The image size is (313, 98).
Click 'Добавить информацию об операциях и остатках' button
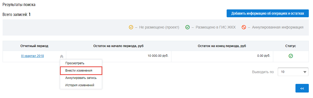267,14
